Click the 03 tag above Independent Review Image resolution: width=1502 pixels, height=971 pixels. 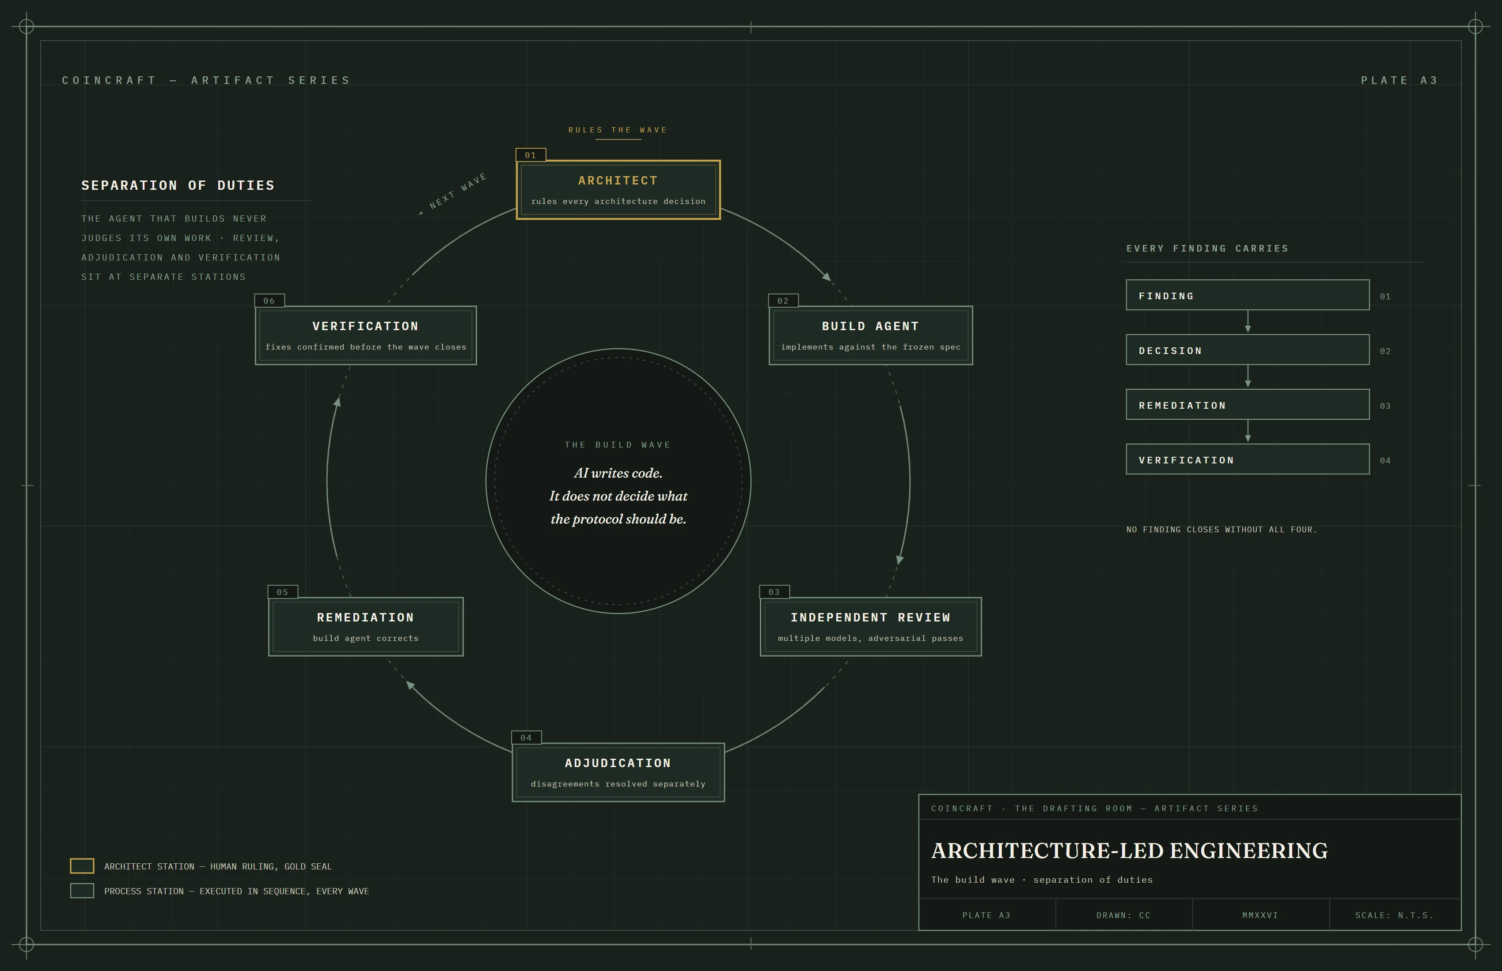point(774,592)
